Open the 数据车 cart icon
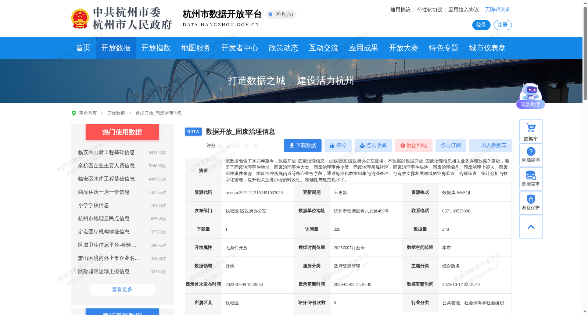588x315 pixels. pyautogui.click(x=531, y=131)
